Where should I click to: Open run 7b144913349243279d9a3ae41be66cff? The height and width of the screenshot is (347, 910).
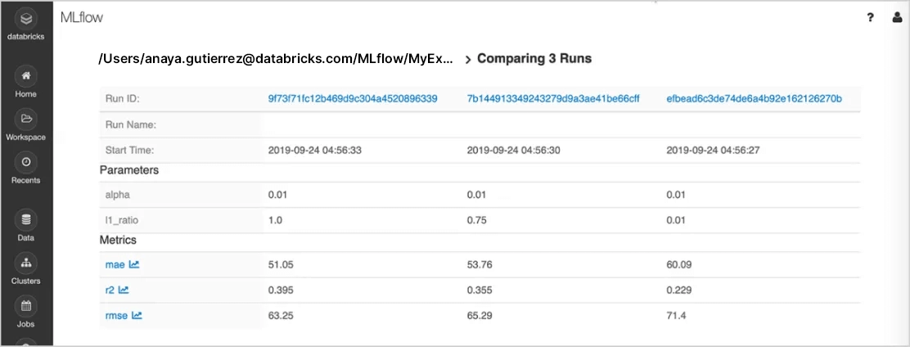click(x=553, y=98)
